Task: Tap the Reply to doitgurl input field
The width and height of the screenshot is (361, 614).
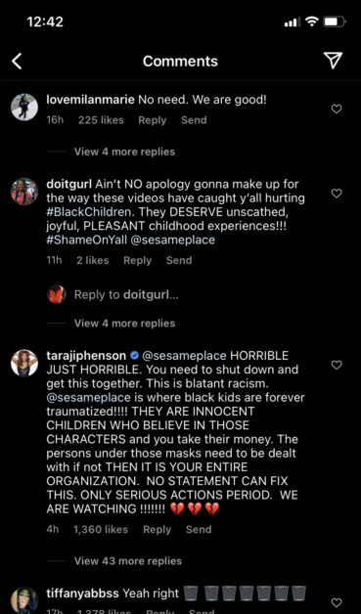Action: (x=126, y=294)
